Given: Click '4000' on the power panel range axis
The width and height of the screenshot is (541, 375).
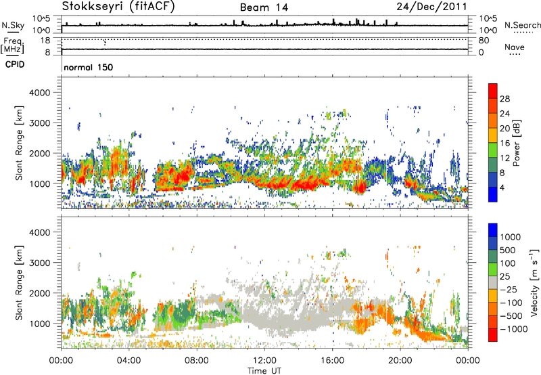Looking at the screenshot, I should [x=39, y=93].
